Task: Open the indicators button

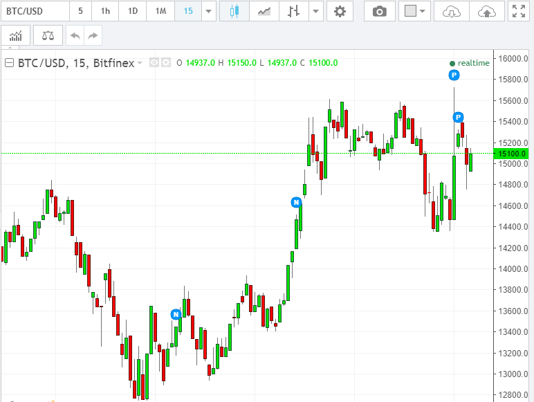Action: click(16, 35)
